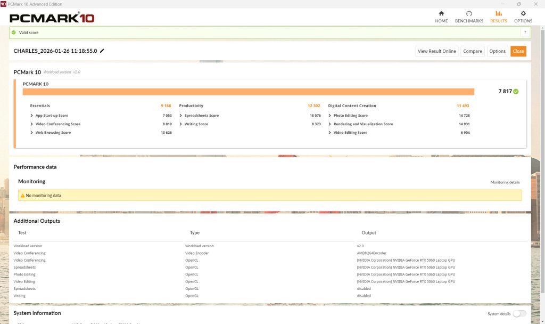Click the 13 626 Web Browsing value

[x=166, y=133]
